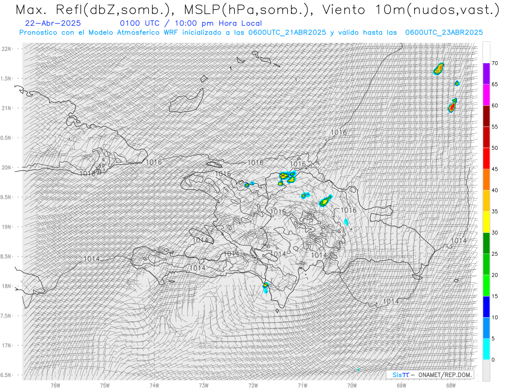The height and width of the screenshot is (391, 506).
Task: Click the '70W' longitude label
Action: pyautogui.click(x=352, y=385)
